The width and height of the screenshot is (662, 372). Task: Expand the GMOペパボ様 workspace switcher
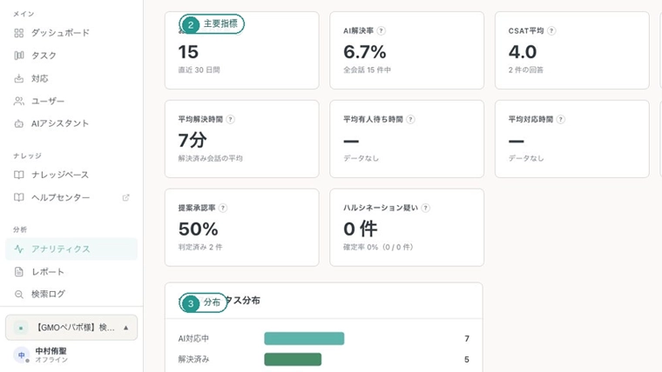pyautogui.click(x=71, y=328)
